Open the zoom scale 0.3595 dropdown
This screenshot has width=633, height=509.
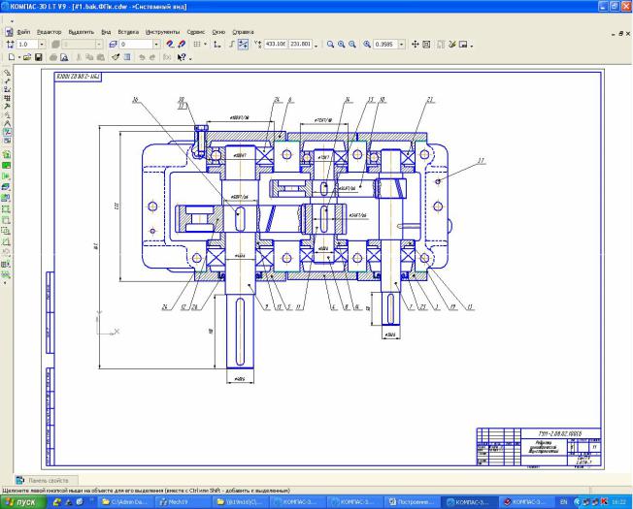[x=403, y=44]
